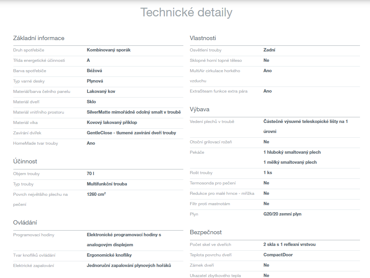Click the "GentleClose - tlumené zavírání" value
Screen dimensions: 370x278
pos(131,133)
